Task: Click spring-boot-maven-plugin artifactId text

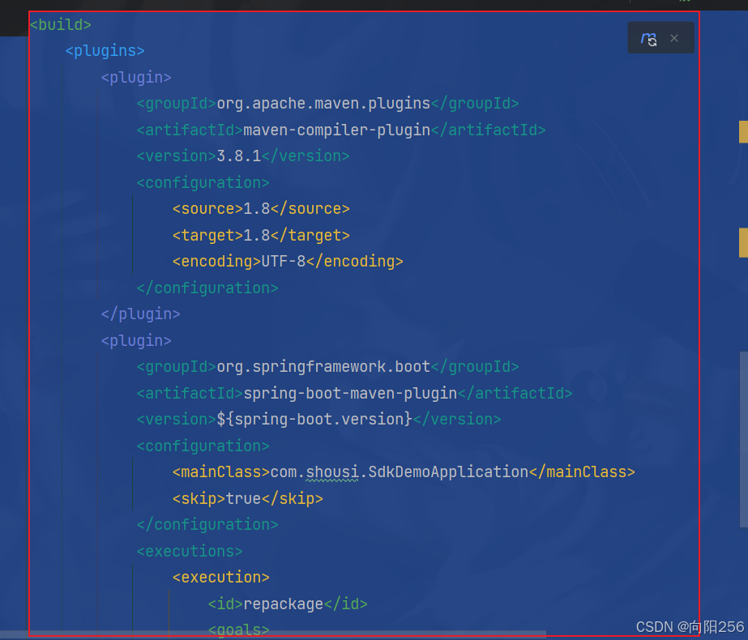Action: [x=350, y=394]
